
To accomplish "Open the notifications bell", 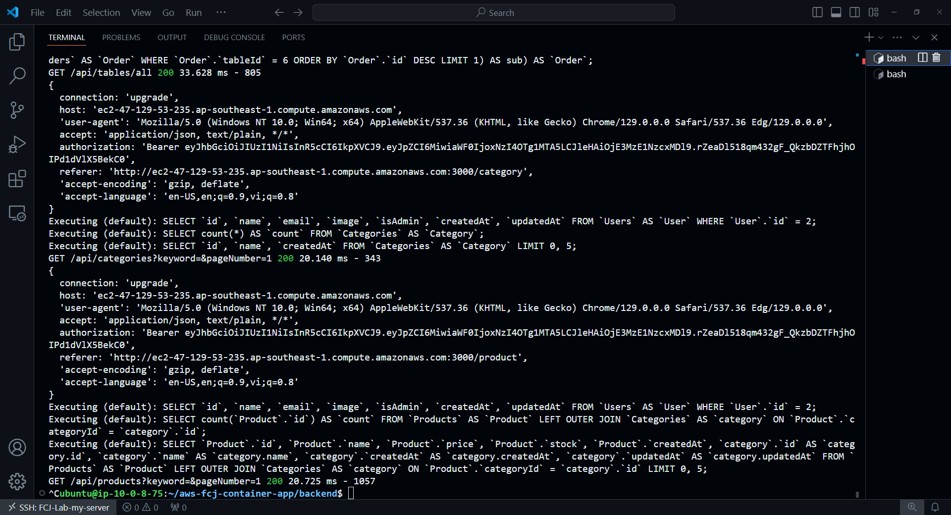I will pyautogui.click(x=935, y=507).
